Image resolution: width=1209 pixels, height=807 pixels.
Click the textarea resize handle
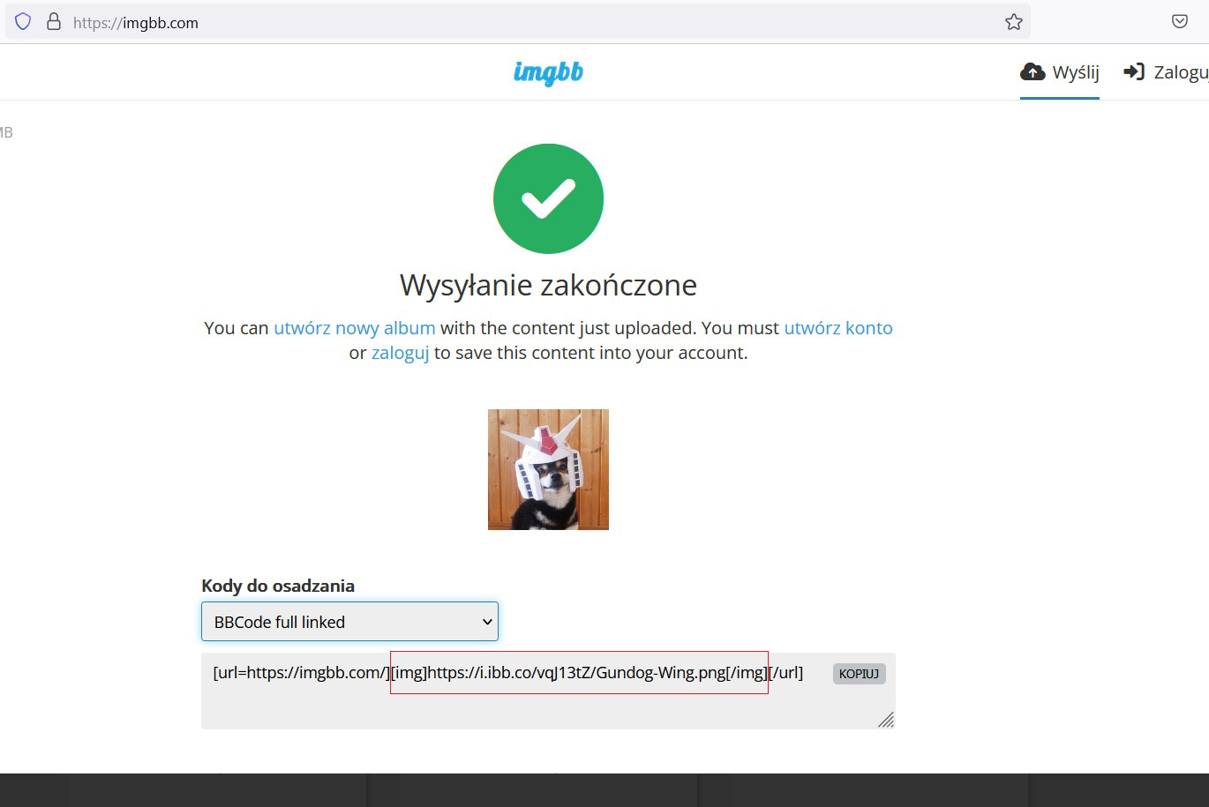pyautogui.click(x=886, y=721)
